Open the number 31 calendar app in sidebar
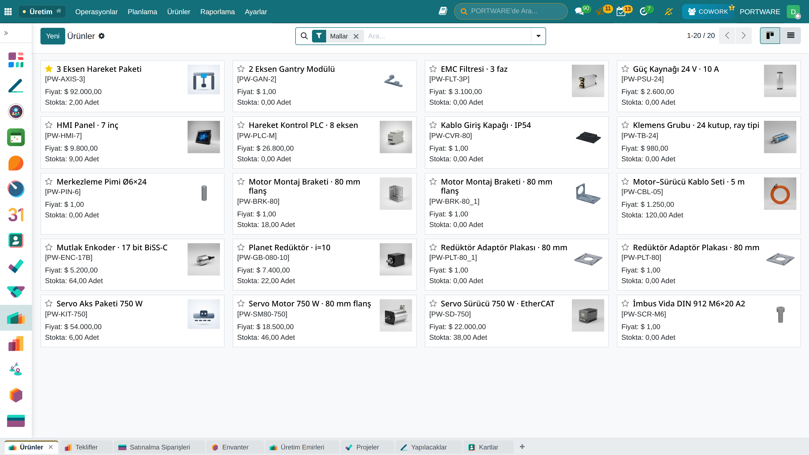The image size is (809, 455). click(x=16, y=215)
